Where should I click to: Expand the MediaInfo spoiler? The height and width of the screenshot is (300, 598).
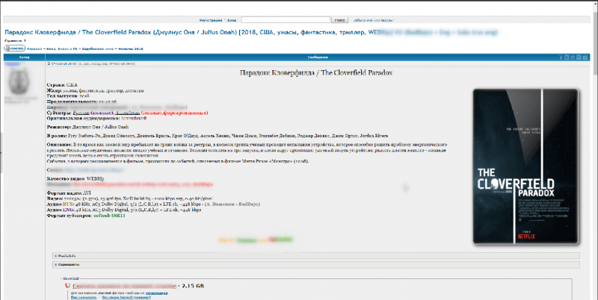tap(67, 255)
